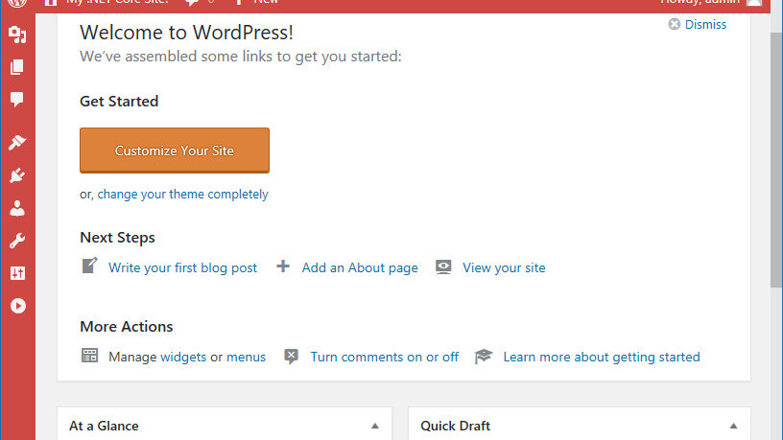Follow the change your theme completely link
The image size is (783, 440).
[x=182, y=194]
